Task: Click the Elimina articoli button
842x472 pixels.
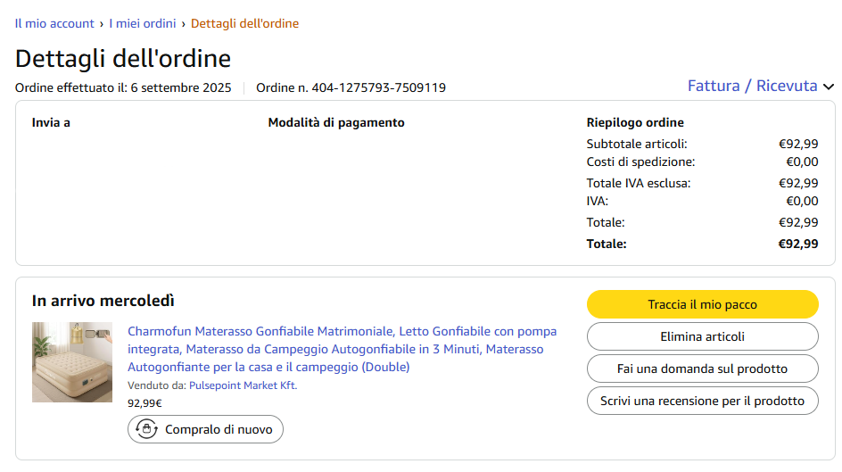Action: coord(702,336)
